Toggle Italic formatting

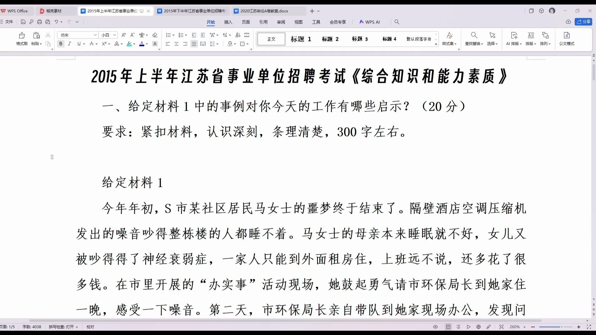click(70, 44)
